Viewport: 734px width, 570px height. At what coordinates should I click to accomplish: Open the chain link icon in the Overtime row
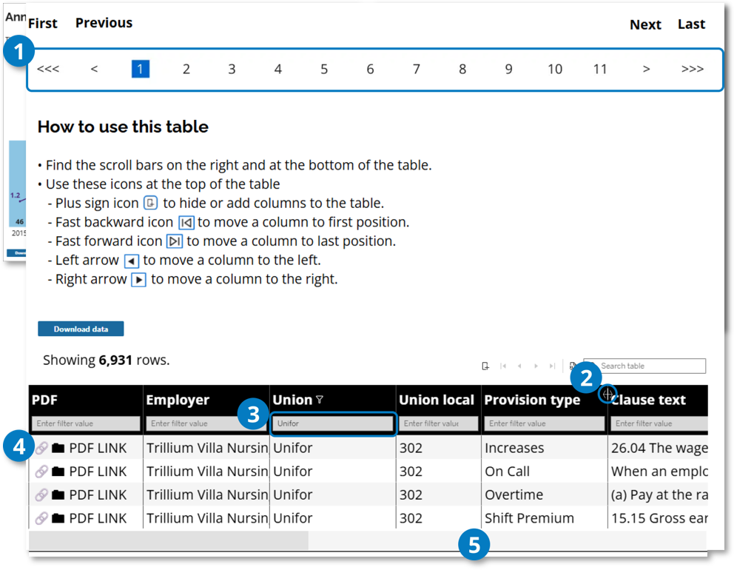41,494
